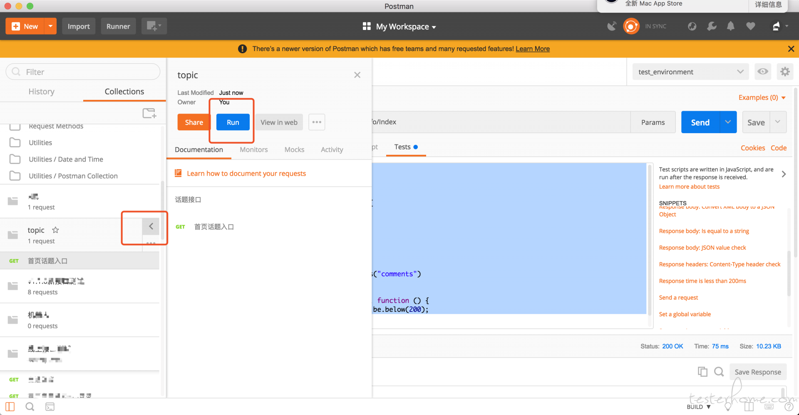Image resolution: width=799 pixels, height=415 pixels.
Task: Open the Code link
Action: click(778, 148)
